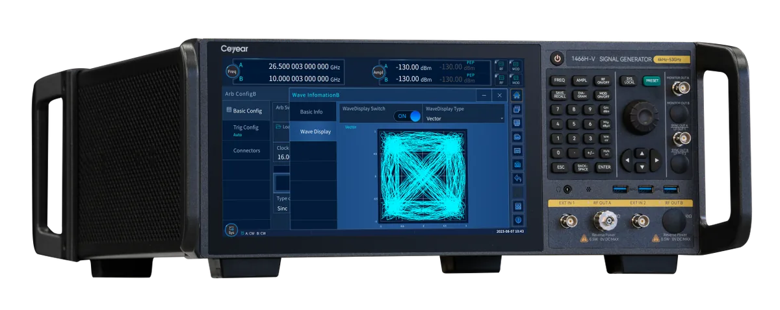Push the AMPL hardware key
780x310 pixels.
[582, 80]
